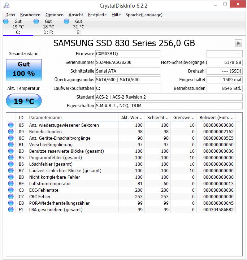Click status orb for ECC-Fehlerrate row
Screen dimensions: 247x260
point(11,190)
